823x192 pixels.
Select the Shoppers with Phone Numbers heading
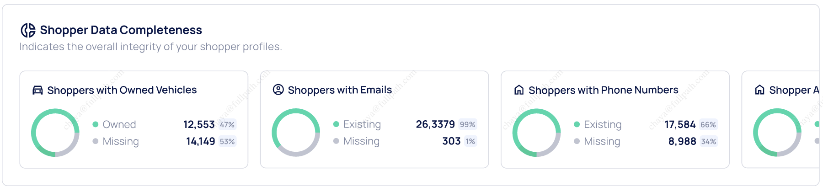coord(603,90)
